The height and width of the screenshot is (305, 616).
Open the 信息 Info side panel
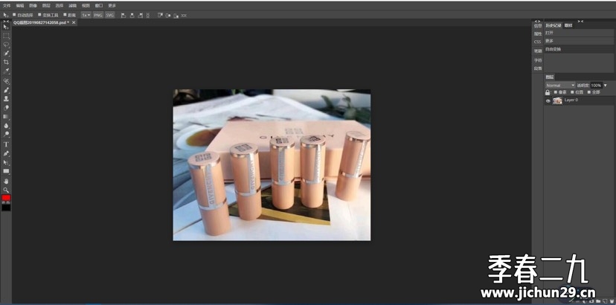point(538,25)
